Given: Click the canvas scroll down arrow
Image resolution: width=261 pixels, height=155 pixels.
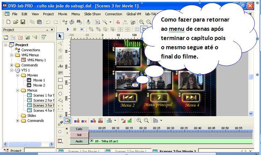Looking at the screenshot, I should [x=251, y=114].
